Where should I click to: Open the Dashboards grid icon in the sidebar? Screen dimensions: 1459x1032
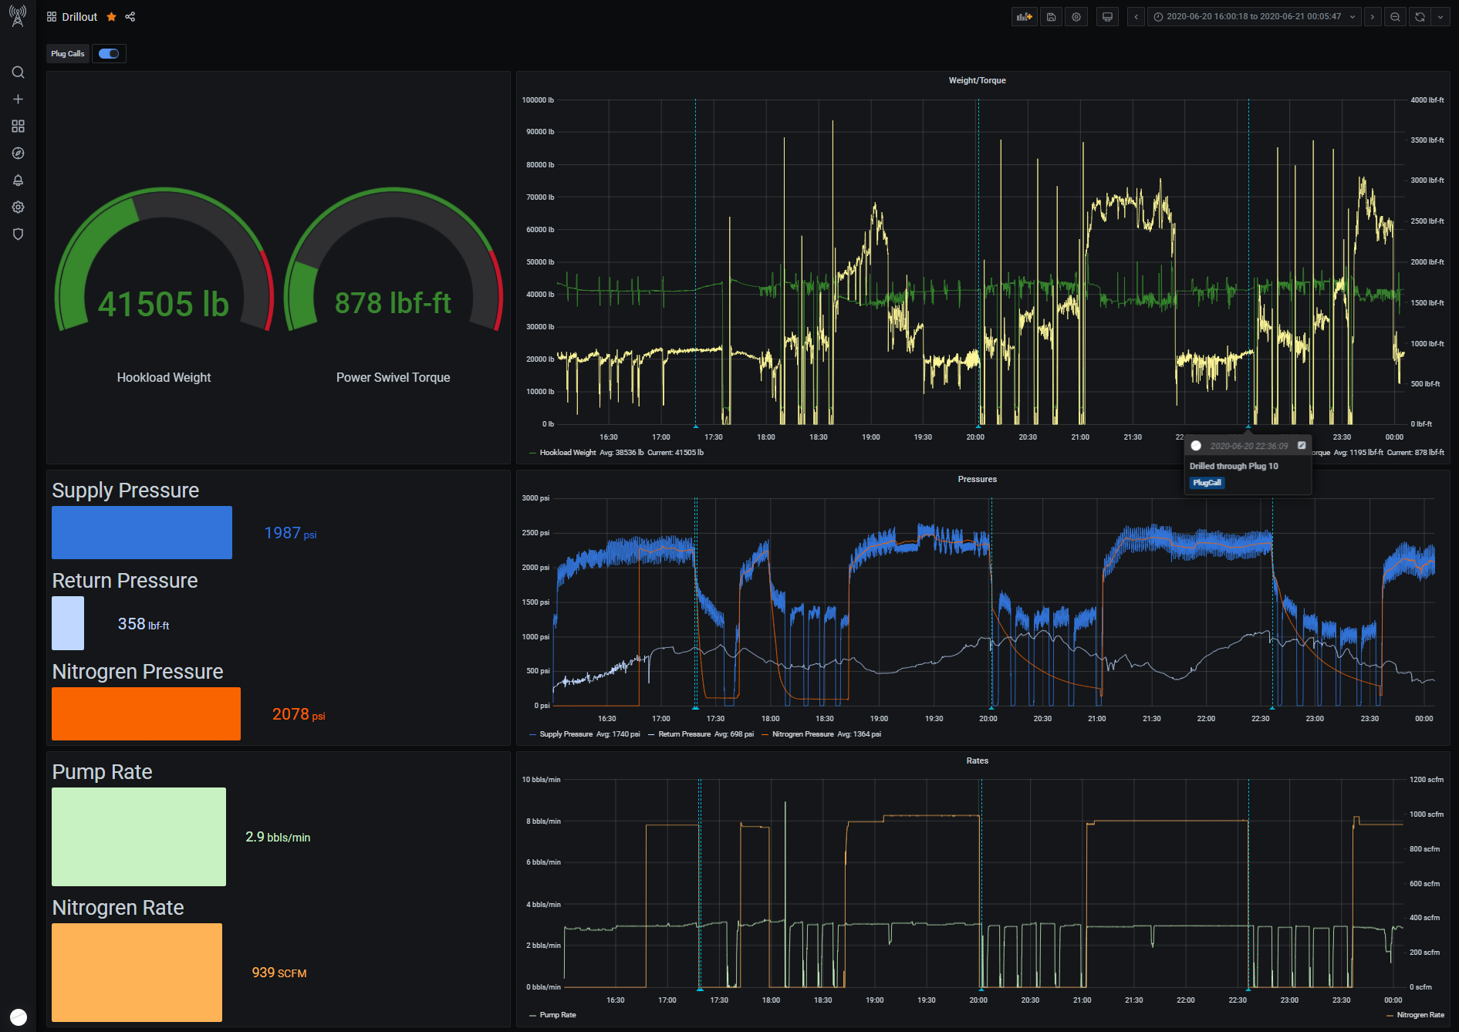(18, 126)
